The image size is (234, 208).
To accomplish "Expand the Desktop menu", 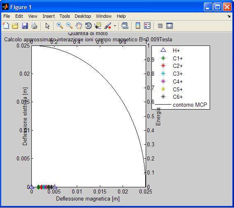I will pyautogui.click(x=83, y=16).
